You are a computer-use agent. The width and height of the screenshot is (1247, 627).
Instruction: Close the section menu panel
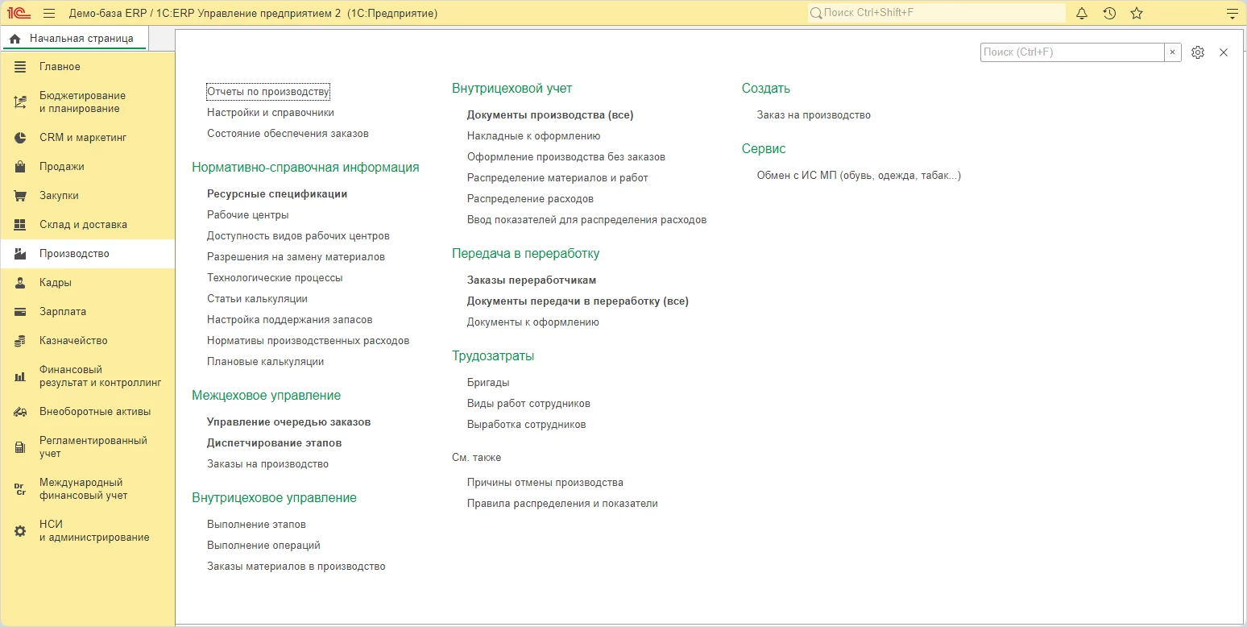tap(1224, 52)
